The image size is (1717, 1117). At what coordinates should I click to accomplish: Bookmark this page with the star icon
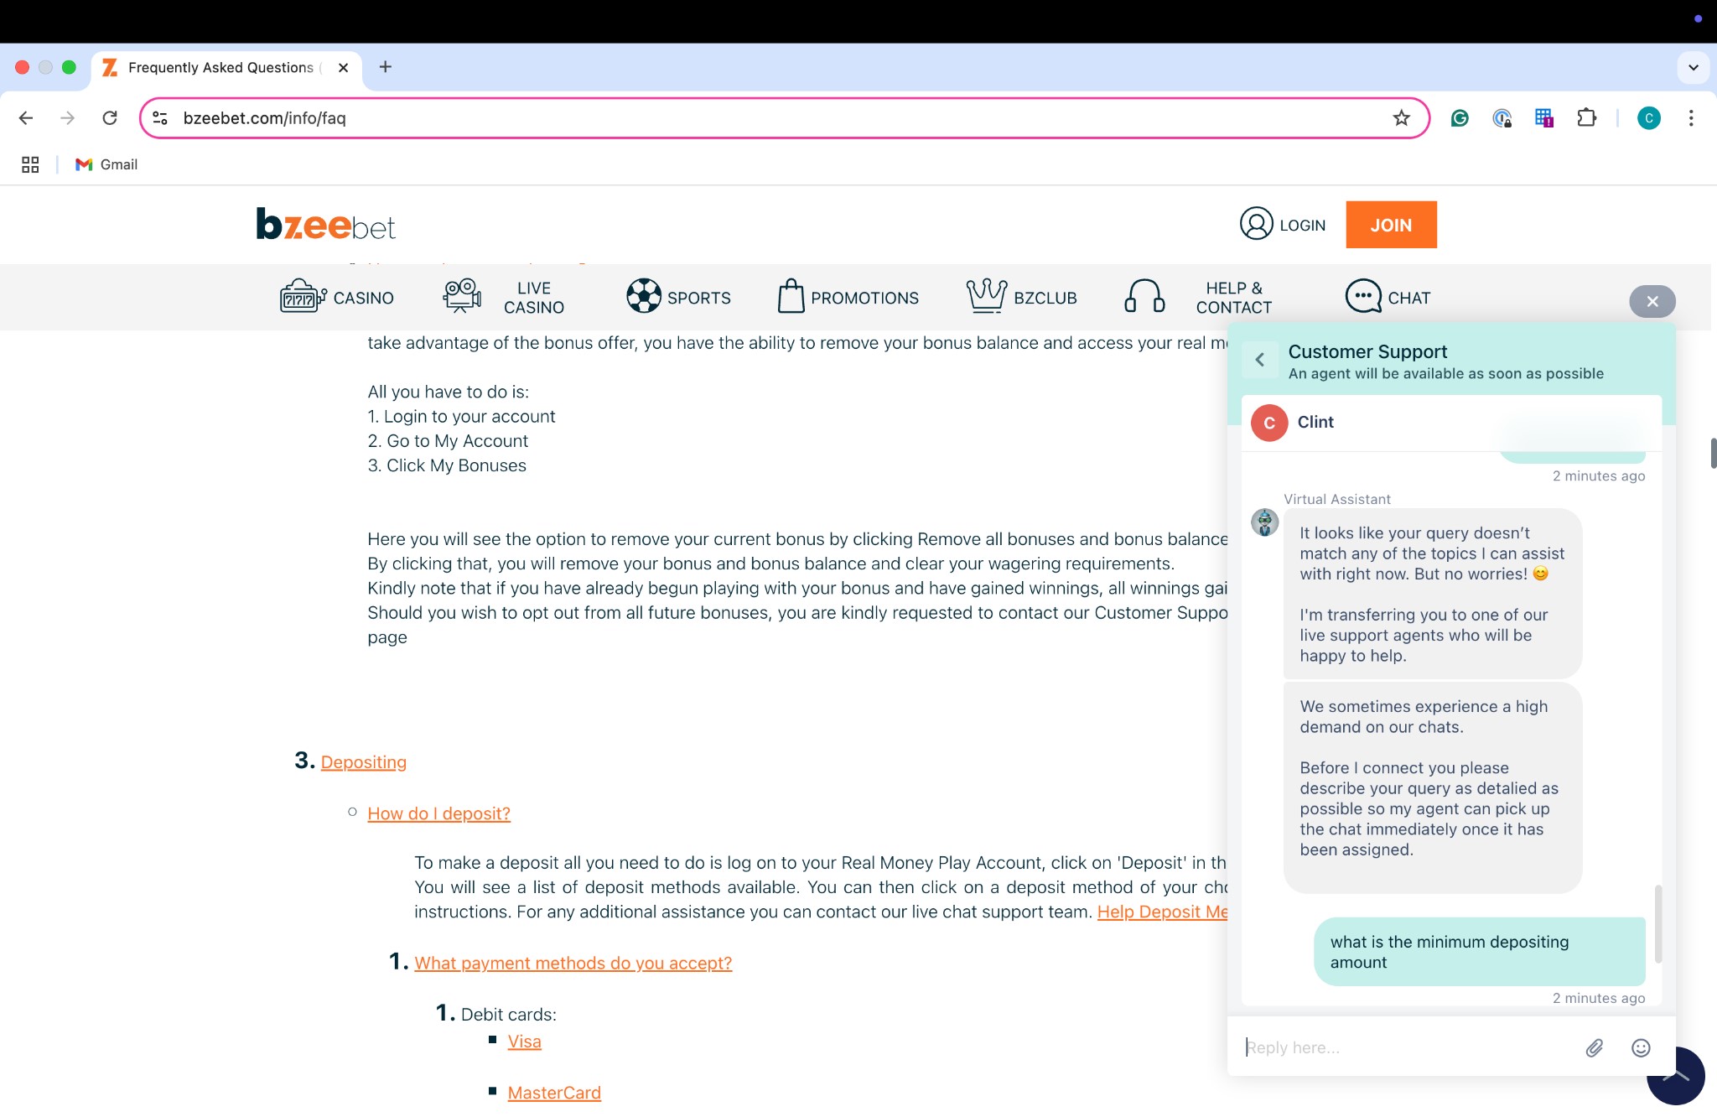click(1401, 118)
